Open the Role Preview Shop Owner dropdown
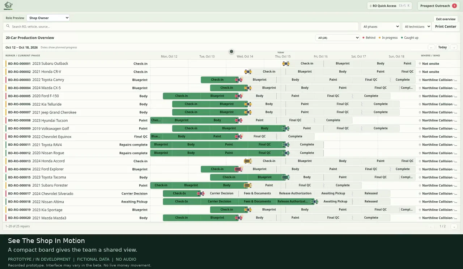This screenshot has height=269, width=463. click(x=48, y=18)
